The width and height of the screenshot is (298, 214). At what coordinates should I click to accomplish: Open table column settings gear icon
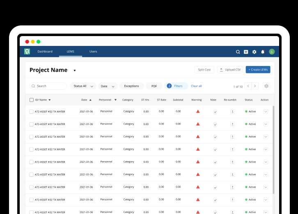coord(266,86)
